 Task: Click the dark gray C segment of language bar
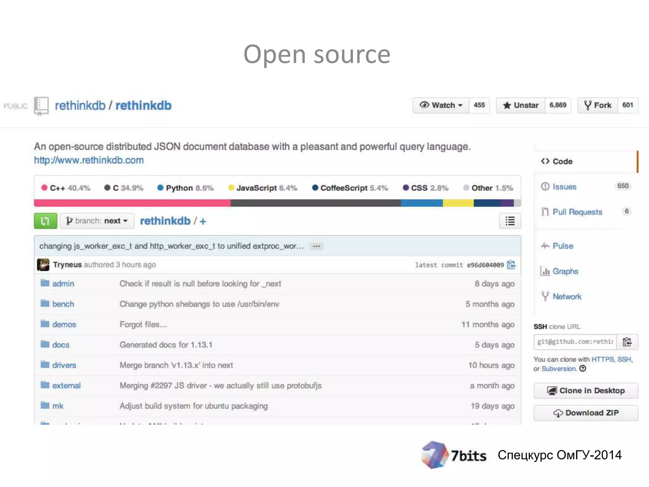tap(316, 203)
